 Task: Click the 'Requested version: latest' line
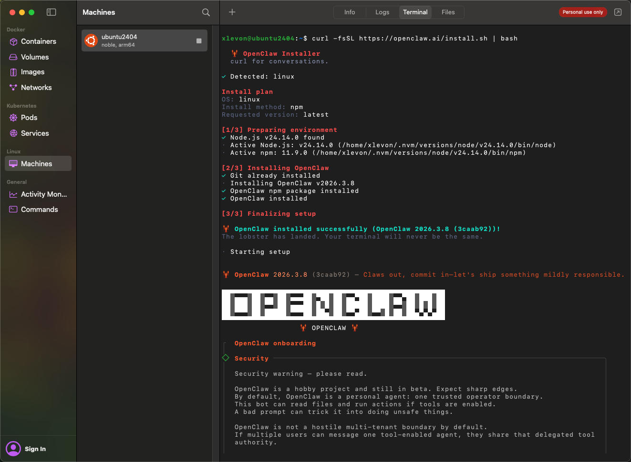pyautogui.click(x=275, y=115)
